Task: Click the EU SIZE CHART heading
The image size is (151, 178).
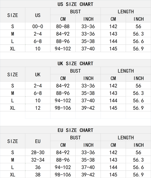Action: pos(75,130)
